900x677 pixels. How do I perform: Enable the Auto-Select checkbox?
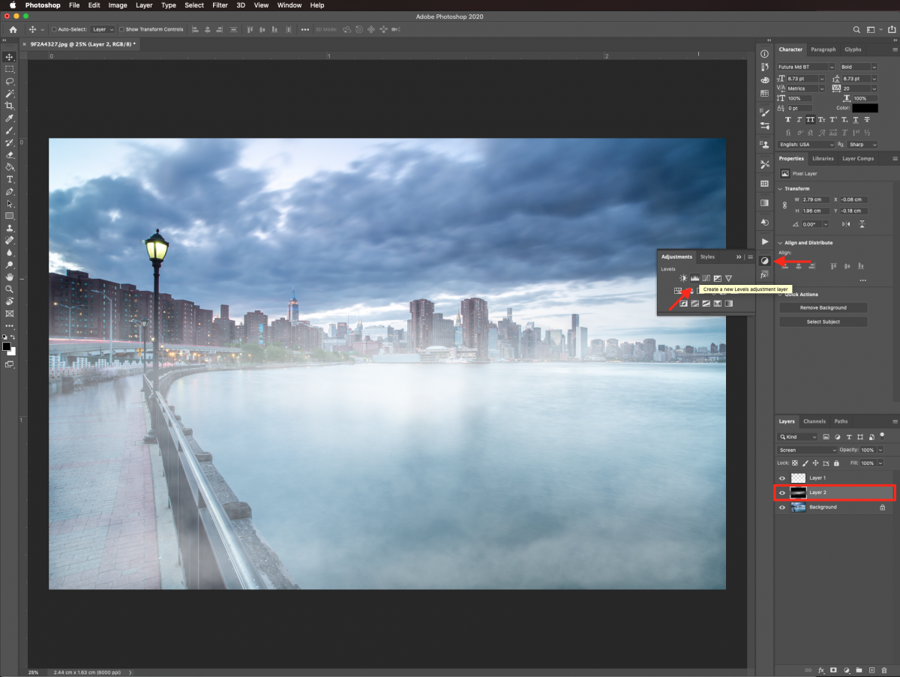54,29
